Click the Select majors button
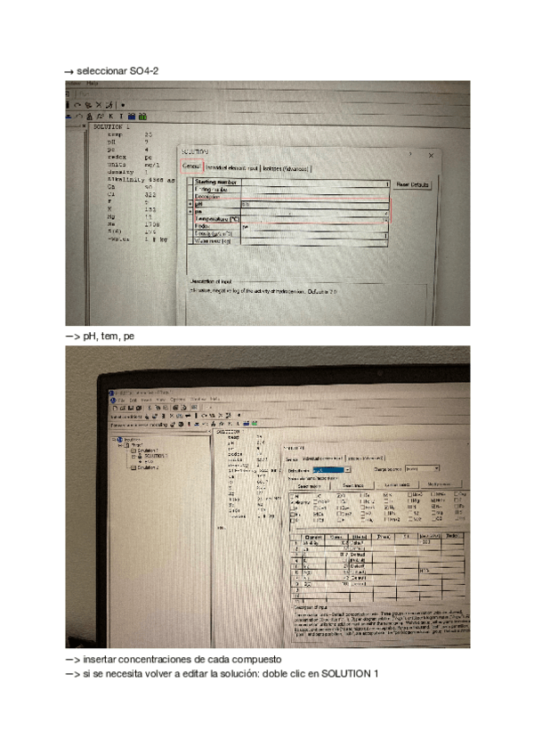This screenshot has height=755, width=534. (309, 486)
